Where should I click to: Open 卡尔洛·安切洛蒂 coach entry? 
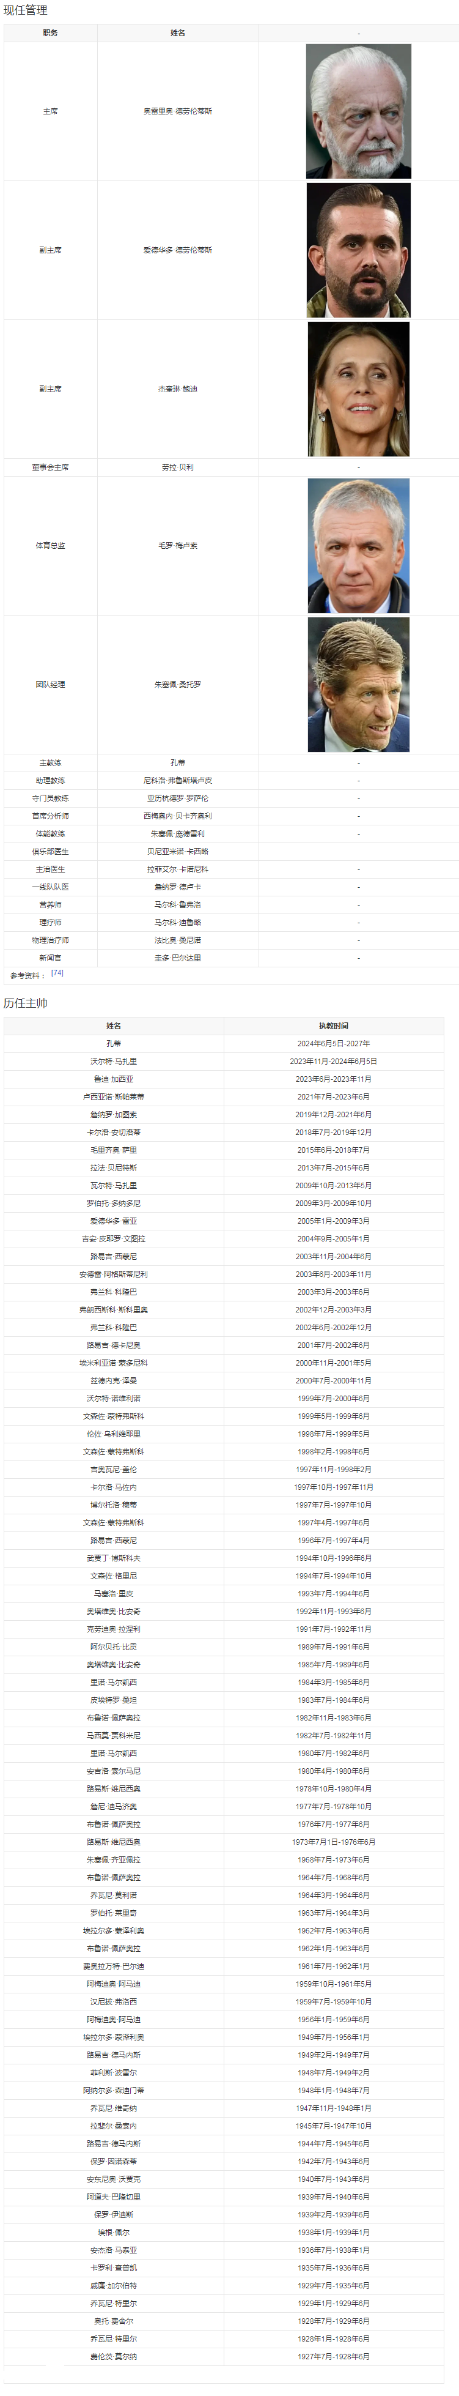click(113, 1132)
